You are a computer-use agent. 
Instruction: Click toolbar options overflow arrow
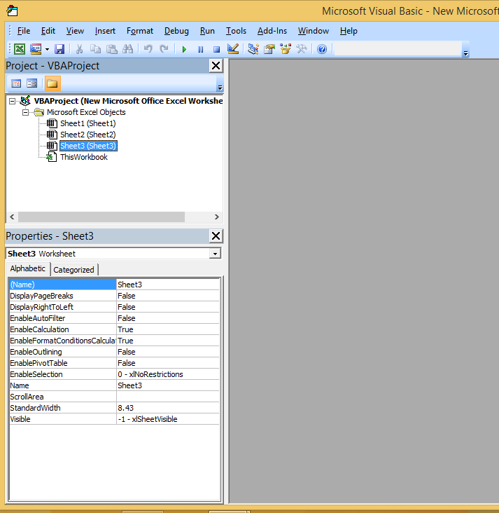465,53
